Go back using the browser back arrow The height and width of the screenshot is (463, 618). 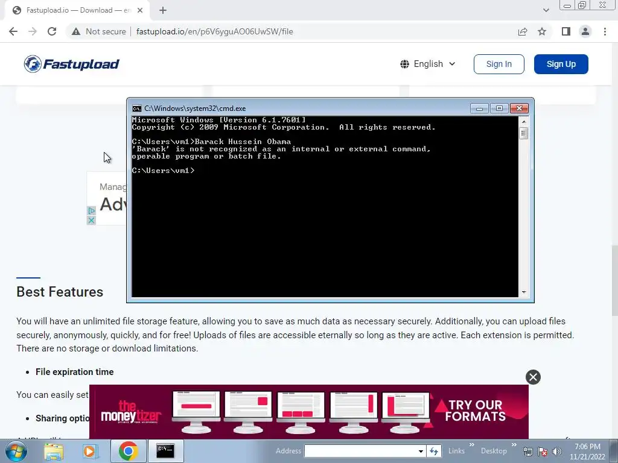13,31
